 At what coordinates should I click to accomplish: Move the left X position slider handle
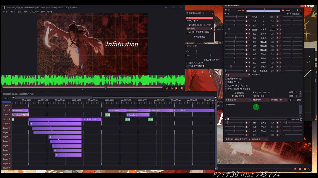coord(237,17)
